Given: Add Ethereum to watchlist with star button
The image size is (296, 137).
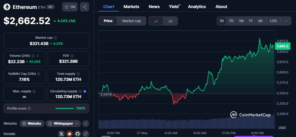Looking at the screenshot, I should 70,7.
